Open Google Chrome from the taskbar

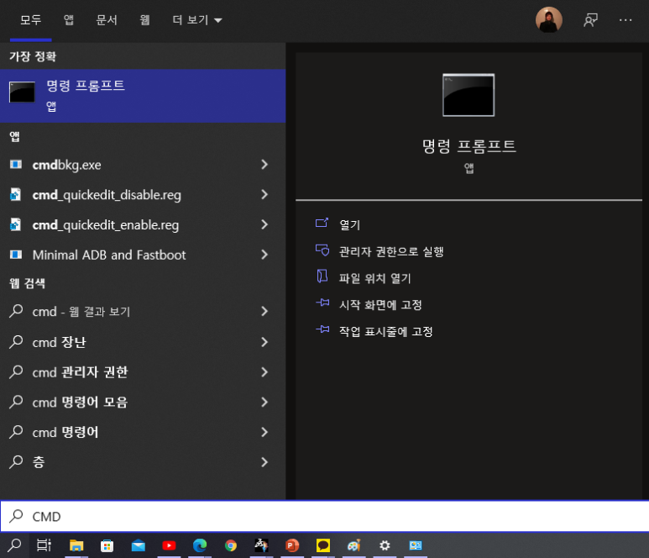[x=231, y=545]
